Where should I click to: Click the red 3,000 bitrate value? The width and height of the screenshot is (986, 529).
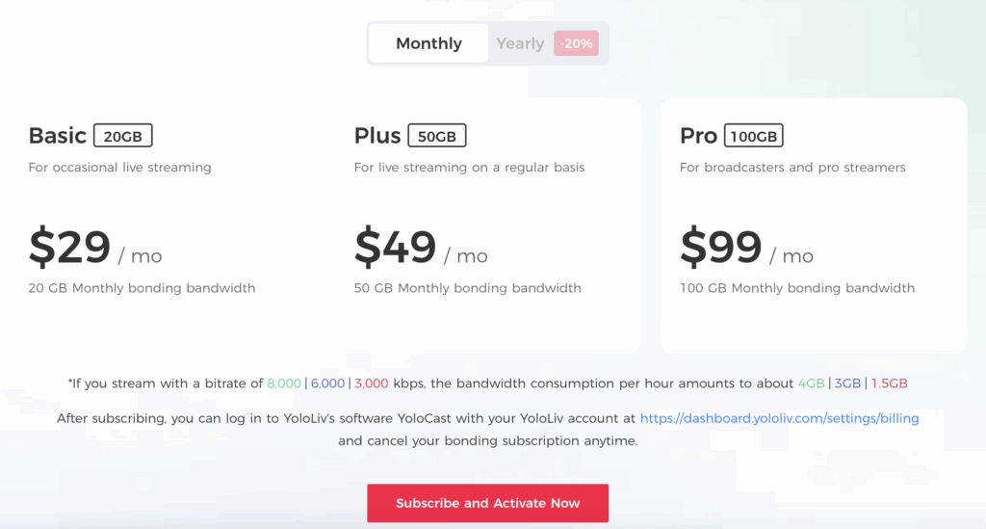coord(371,384)
